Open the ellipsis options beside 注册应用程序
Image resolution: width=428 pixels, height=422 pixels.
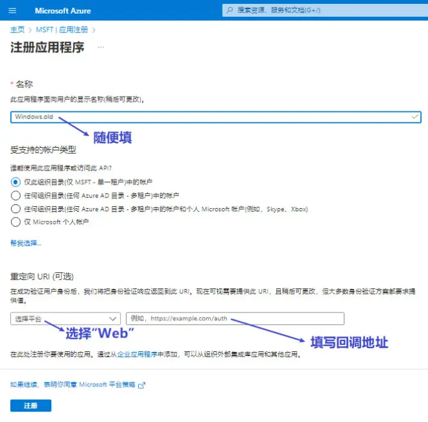101,47
